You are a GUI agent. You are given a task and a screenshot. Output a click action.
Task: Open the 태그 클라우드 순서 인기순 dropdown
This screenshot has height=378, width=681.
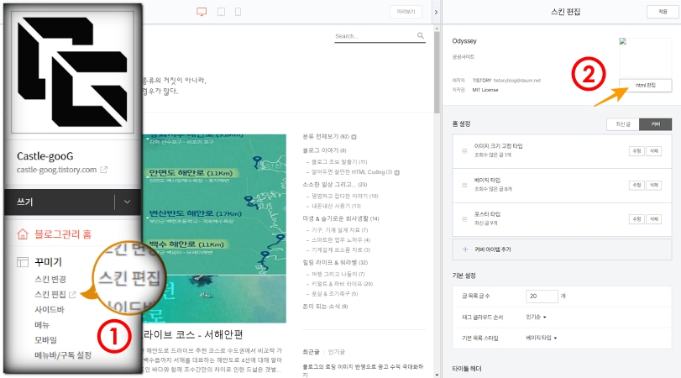536,318
